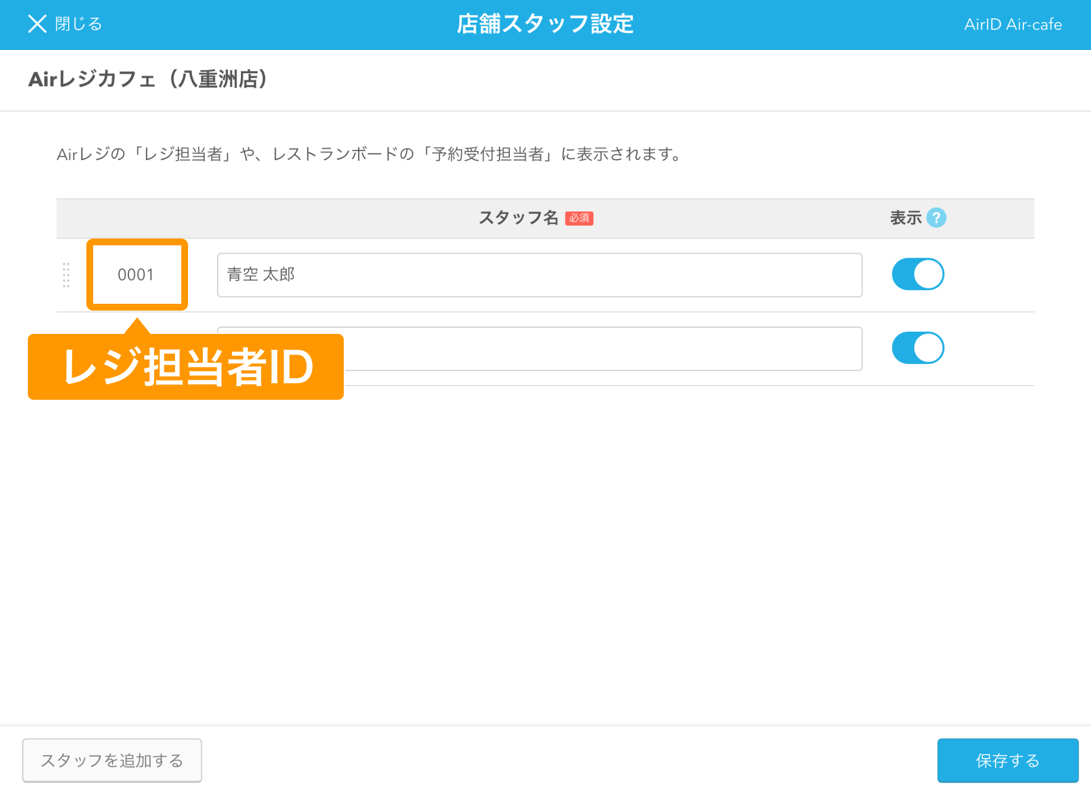This screenshot has height=795, width=1091.
Task: Toggle display switch for second staff row
Action: pyautogui.click(x=918, y=348)
